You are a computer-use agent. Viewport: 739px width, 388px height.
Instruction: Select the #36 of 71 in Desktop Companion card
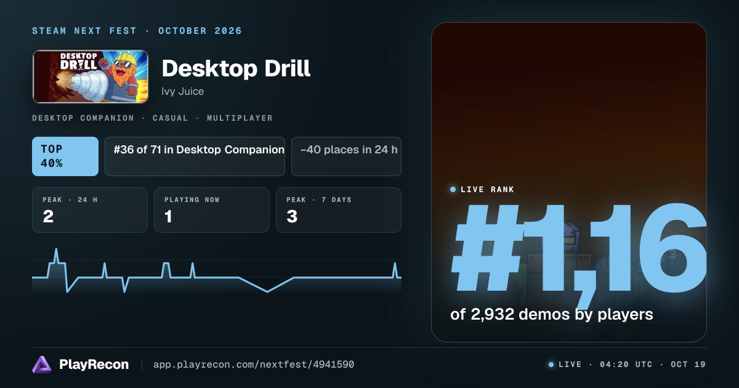pos(195,156)
